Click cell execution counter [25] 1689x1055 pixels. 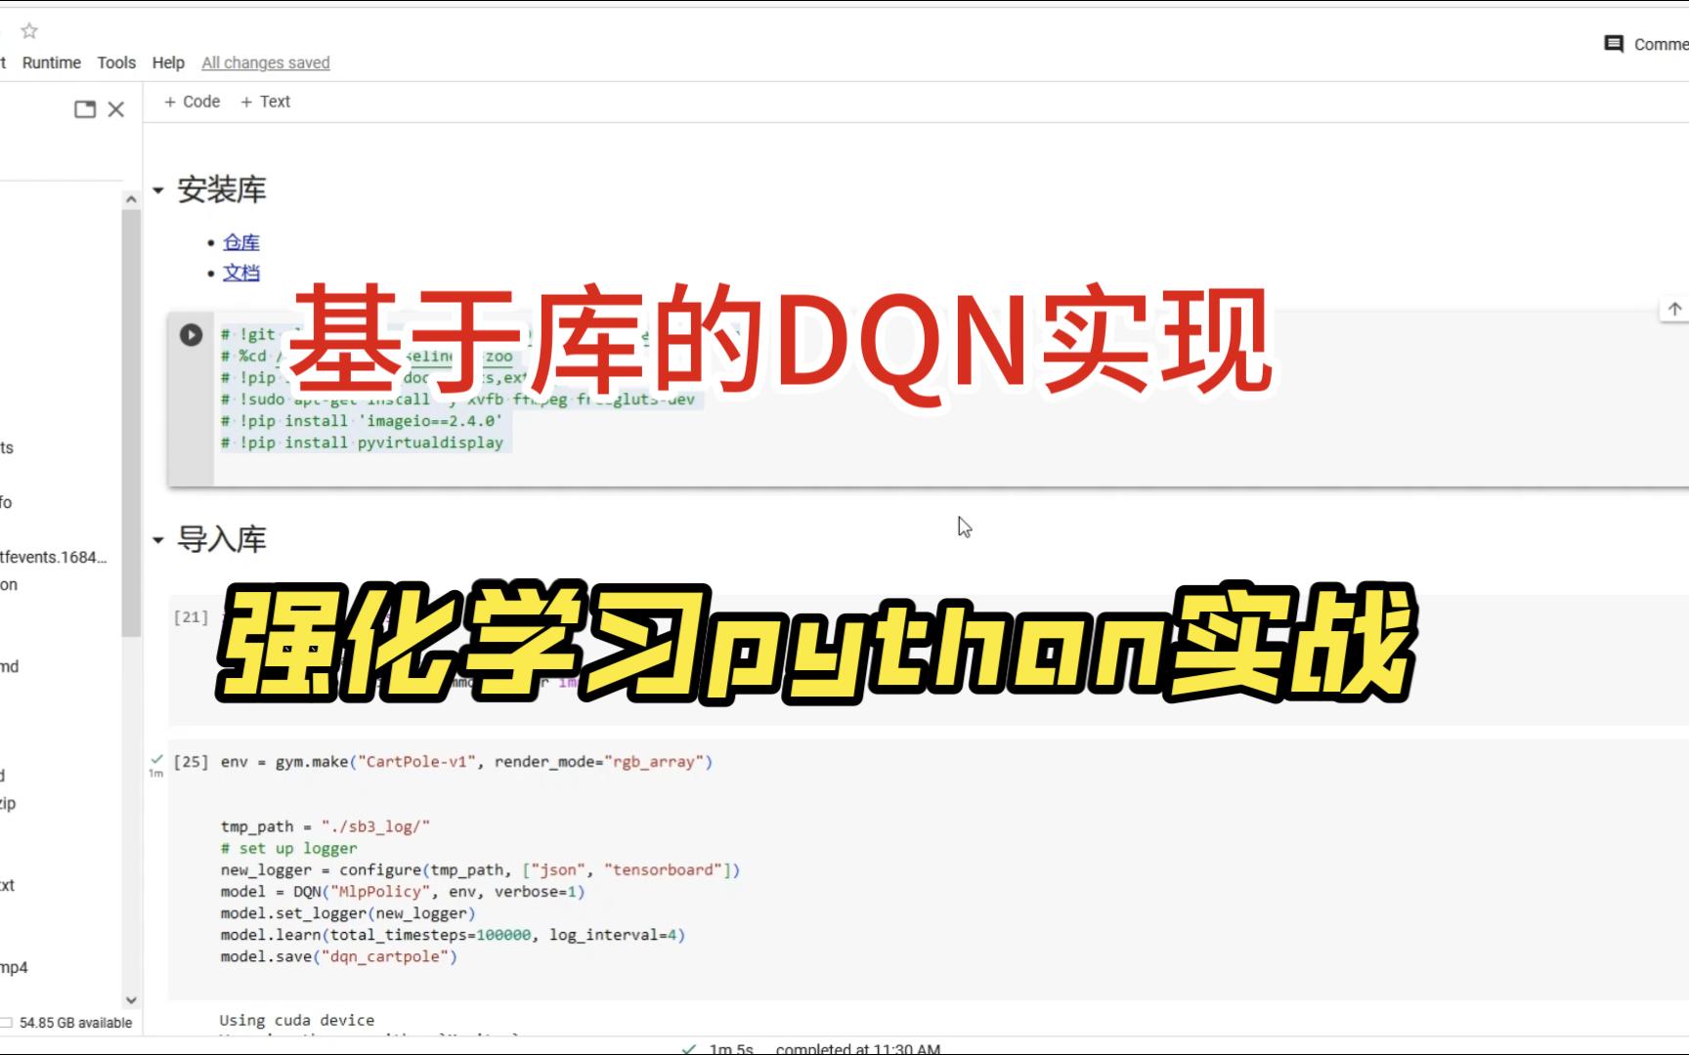(191, 762)
